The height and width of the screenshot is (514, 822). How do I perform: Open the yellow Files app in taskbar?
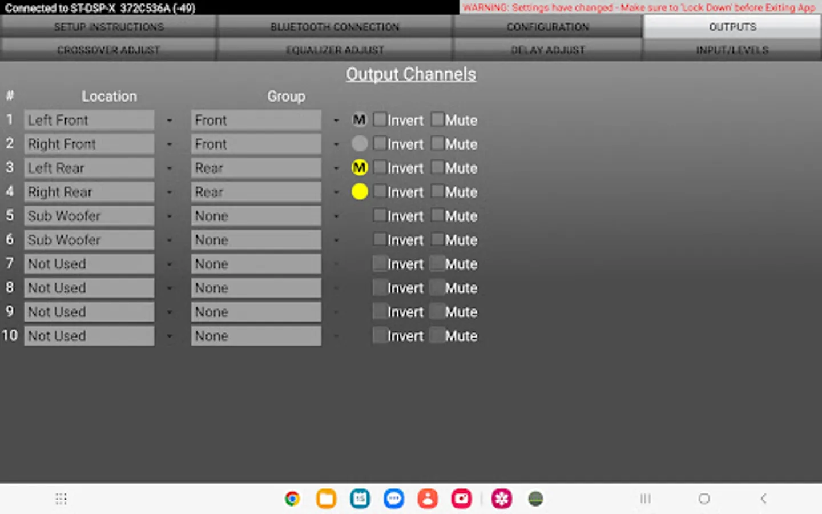click(326, 499)
